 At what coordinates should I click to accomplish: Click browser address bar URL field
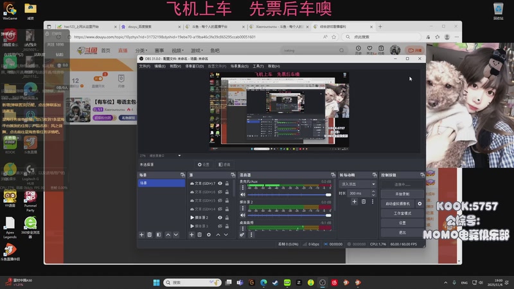pos(197,37)
